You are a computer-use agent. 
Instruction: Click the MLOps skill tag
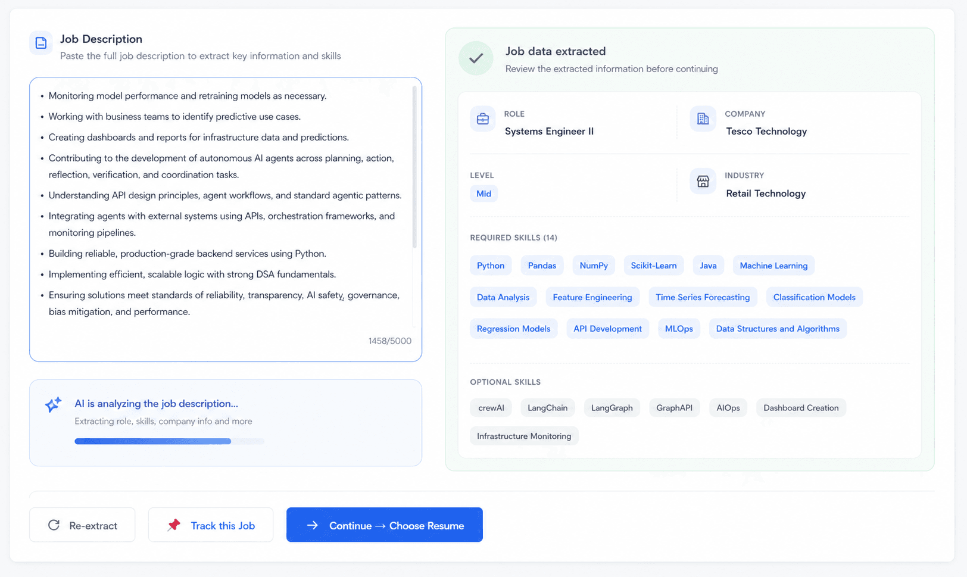(x=679, y=329)
